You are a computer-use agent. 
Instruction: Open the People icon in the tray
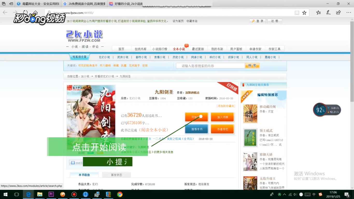[272, 194]
